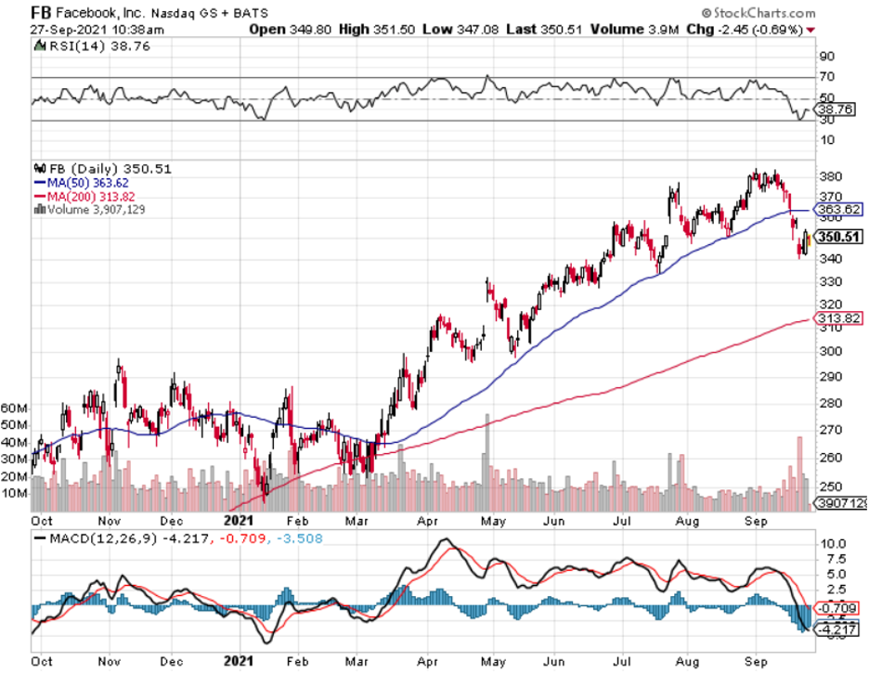Viewport: 869px width, 674px height.
Task: Click the price axis label 300
Action: (x=831, y=351)
